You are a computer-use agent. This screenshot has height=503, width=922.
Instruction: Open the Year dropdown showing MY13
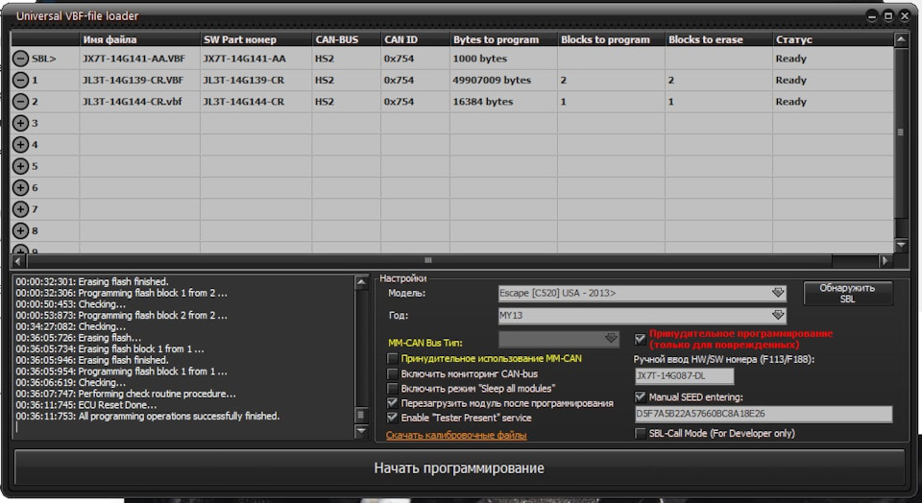(643, 315)
